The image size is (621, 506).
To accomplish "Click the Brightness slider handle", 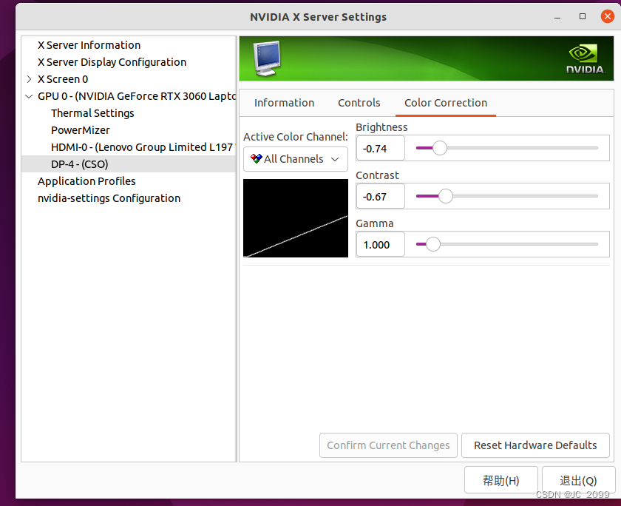I will tap(439, 148).
